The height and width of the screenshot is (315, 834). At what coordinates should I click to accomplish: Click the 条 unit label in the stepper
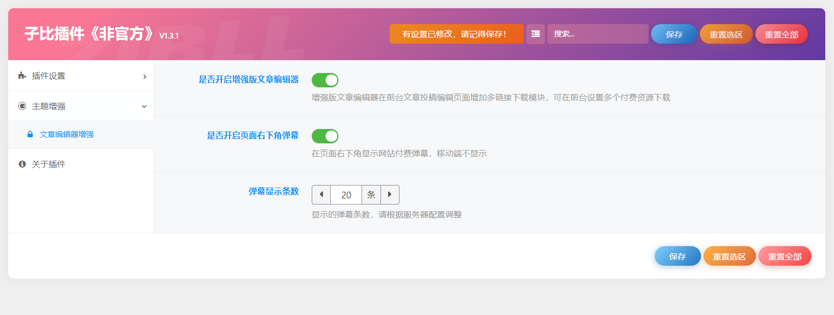pos(371,194)
